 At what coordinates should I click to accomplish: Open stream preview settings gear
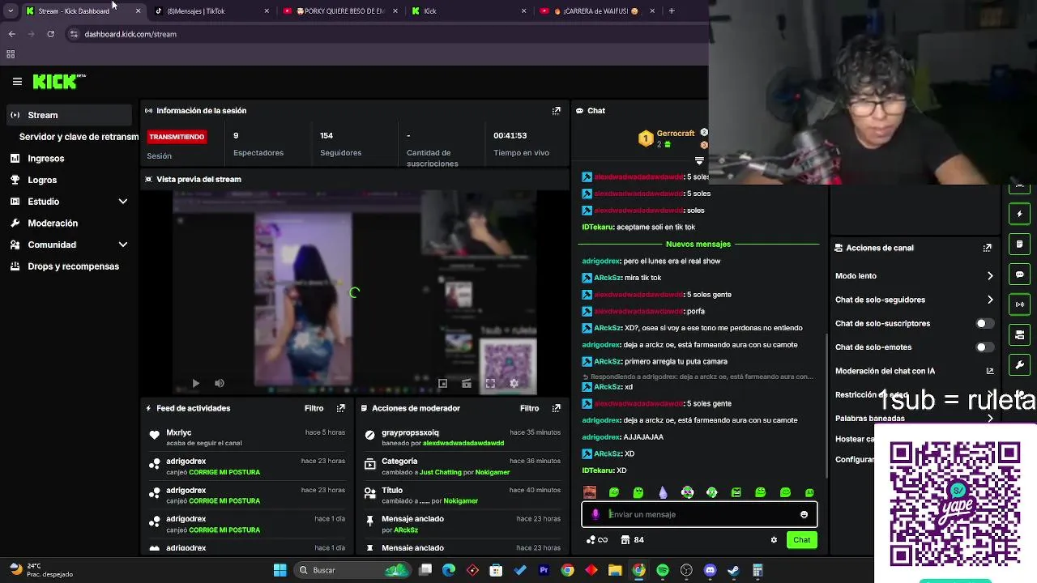[514, 383]
